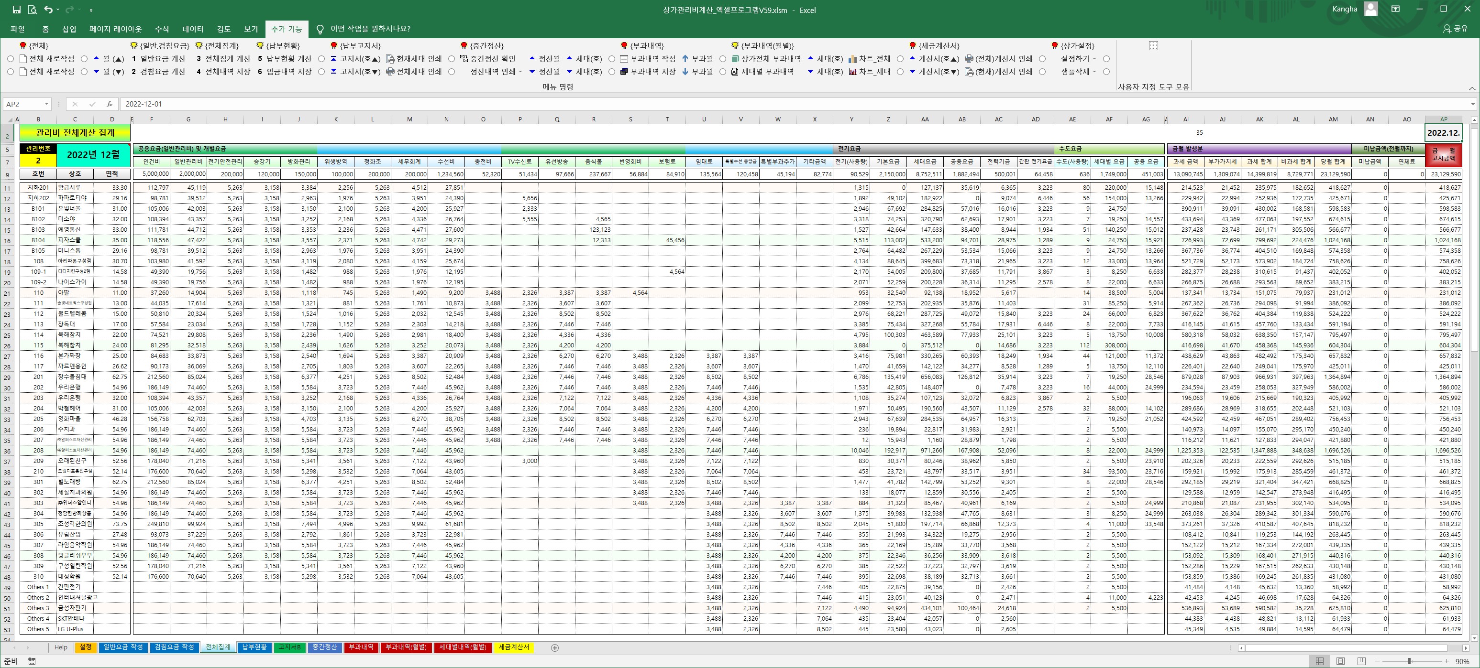Viewport: 1480px width, 668px height.
Task: Open Print Preview from quick access toolbar
Action: pos(32,10)
